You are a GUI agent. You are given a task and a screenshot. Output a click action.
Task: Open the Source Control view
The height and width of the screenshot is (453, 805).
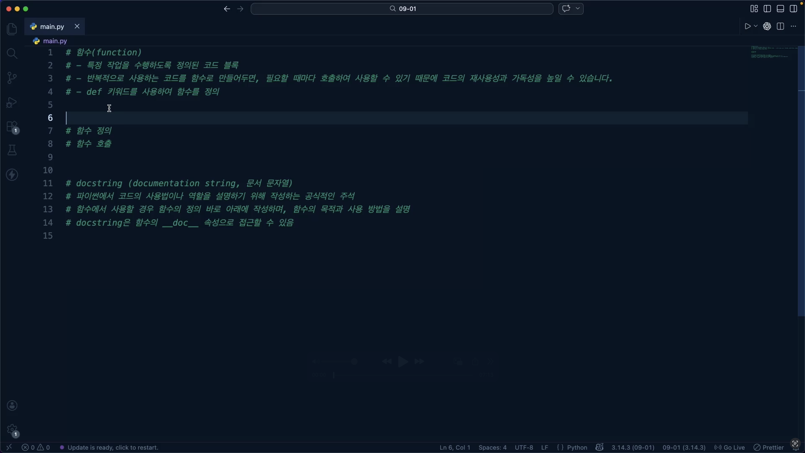[12, 78]
